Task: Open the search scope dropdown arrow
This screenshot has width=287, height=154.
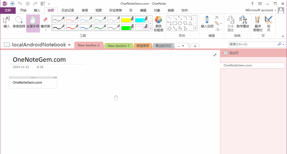Action: (283, 45)
